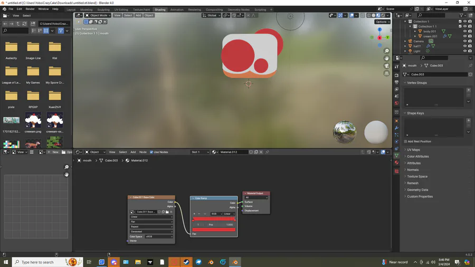Open the Global transform orientation dropdown
The width and height of the screenshot is (475, 267).
click(x=211, y=15)
